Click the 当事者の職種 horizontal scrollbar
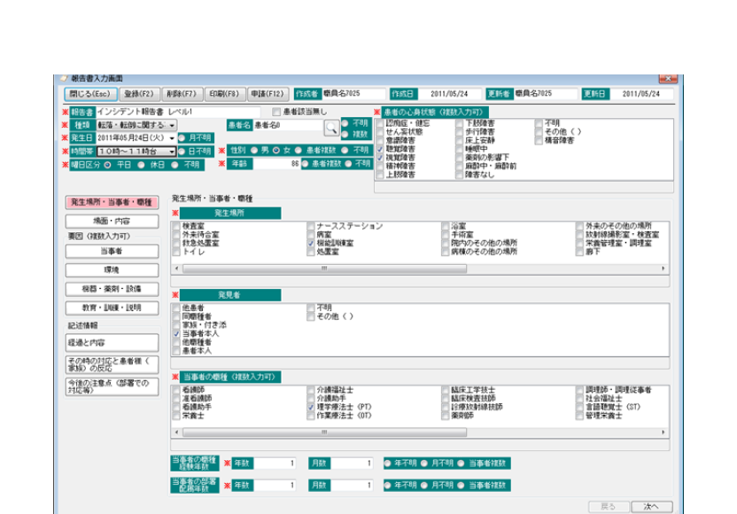This screenshot has width=737, height=514. pyautogui.click(x=325, y=432)
